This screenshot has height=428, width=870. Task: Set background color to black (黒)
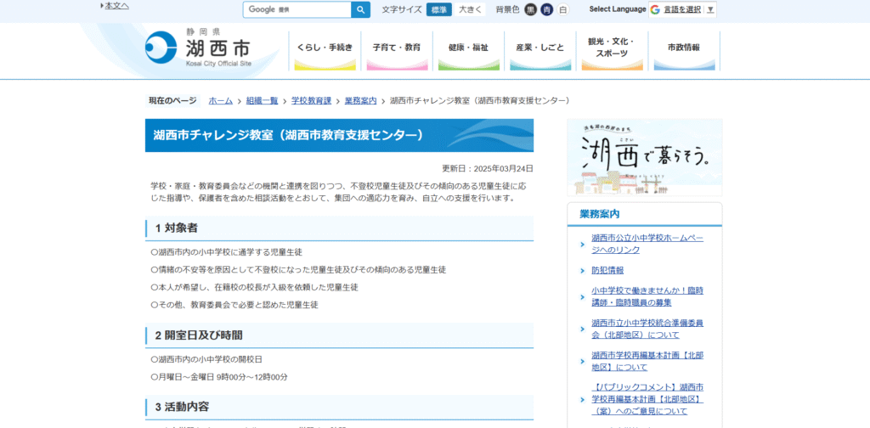point(530,9)
